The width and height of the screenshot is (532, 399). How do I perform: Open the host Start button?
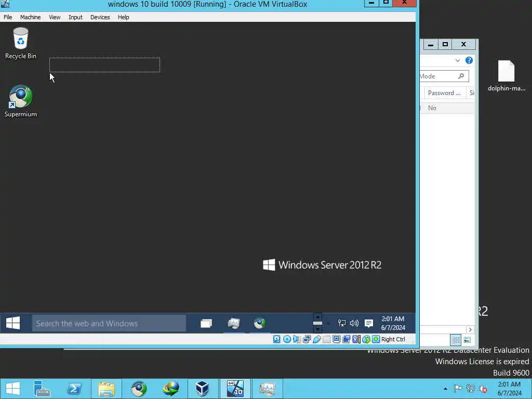point(13,389)
